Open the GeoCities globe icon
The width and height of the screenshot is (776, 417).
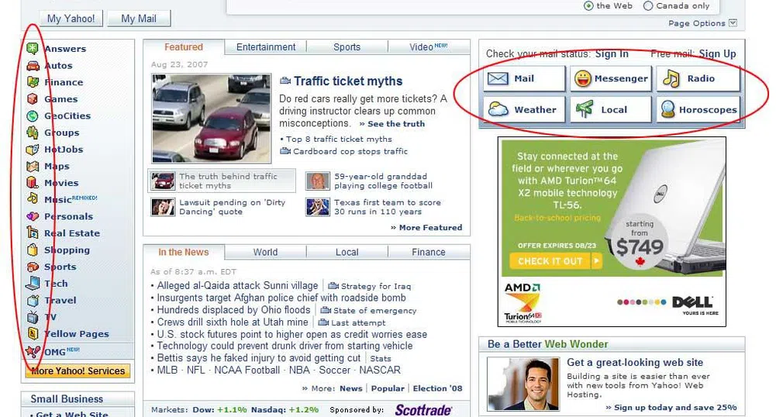coord(33,115)
